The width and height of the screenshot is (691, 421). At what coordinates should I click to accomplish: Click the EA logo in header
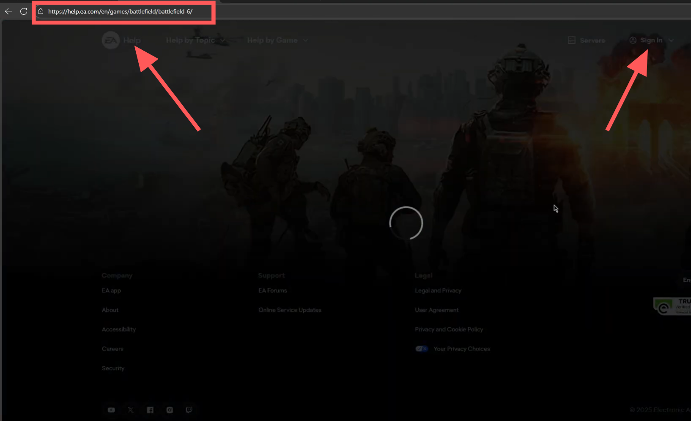(111, 41)
